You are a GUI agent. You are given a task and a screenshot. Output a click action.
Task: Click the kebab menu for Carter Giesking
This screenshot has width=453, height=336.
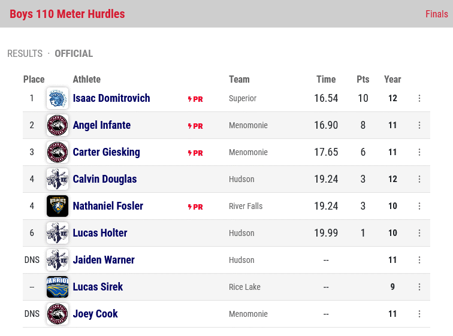click(419, 152)
